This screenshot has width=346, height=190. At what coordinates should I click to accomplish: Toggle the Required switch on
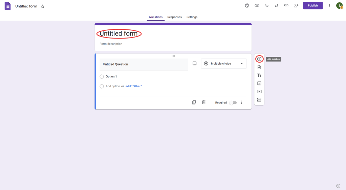pos(233,103)
